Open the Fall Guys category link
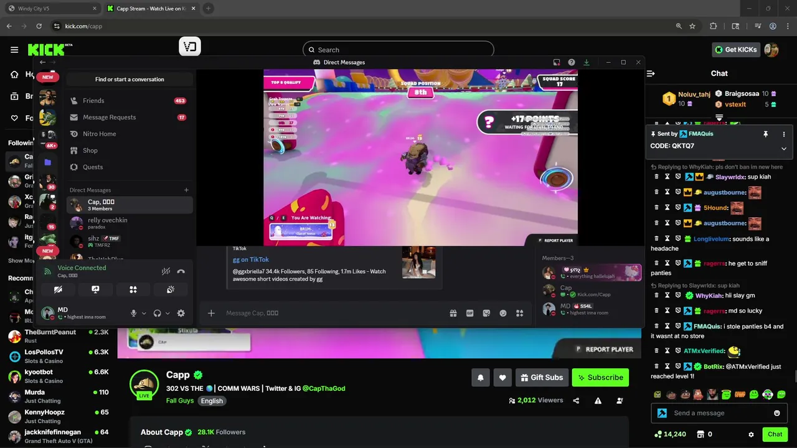This screenshot has width=797, height=448. click(180, 401)
